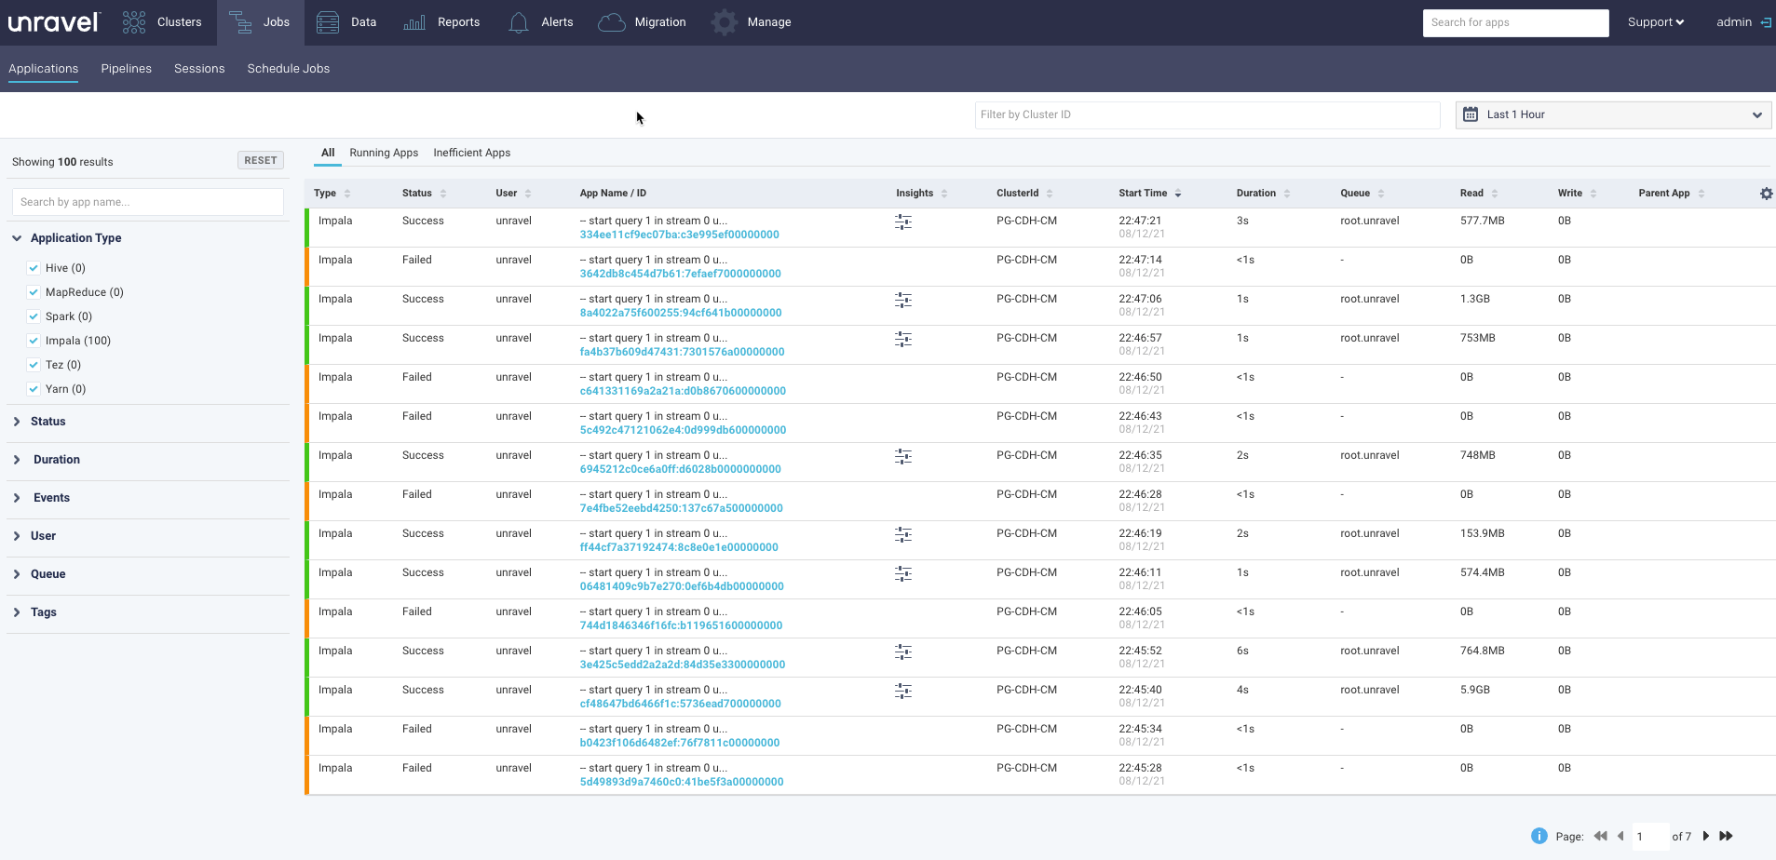Uncheck the Hive application type

tap(34, 268)
